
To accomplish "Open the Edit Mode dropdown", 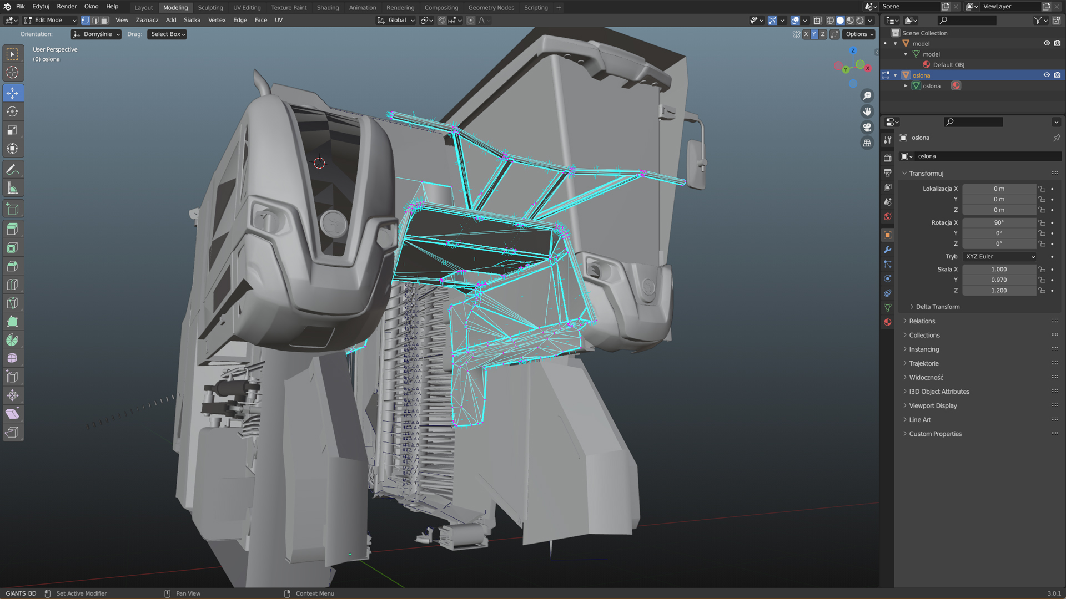I will tap(50, 20).
